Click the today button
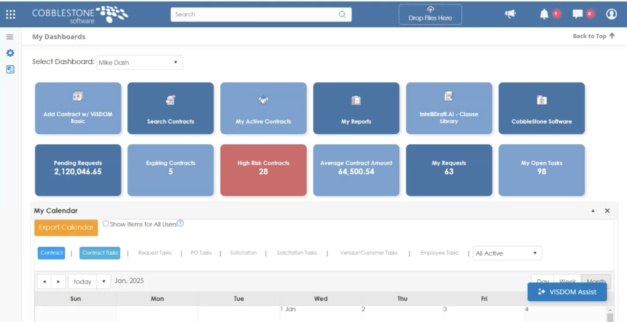627x322 pixels. point(83,282)
